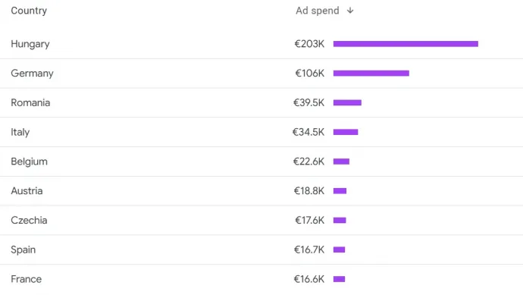Click the Country column header

click(29, 11)
